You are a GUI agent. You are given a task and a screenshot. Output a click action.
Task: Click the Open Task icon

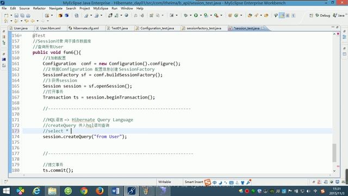266,15
